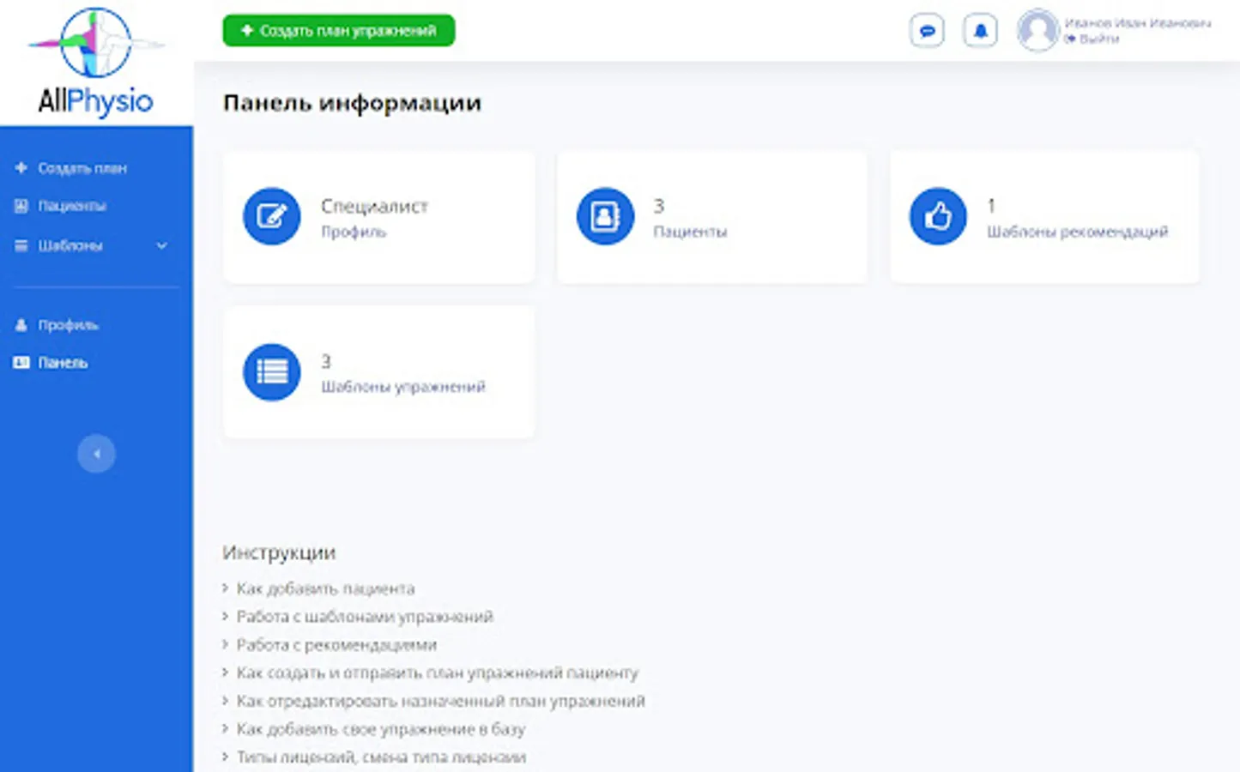Select Создать план in the sidebar
This screenshot has width=1240, height=772.
pos(82,168)
